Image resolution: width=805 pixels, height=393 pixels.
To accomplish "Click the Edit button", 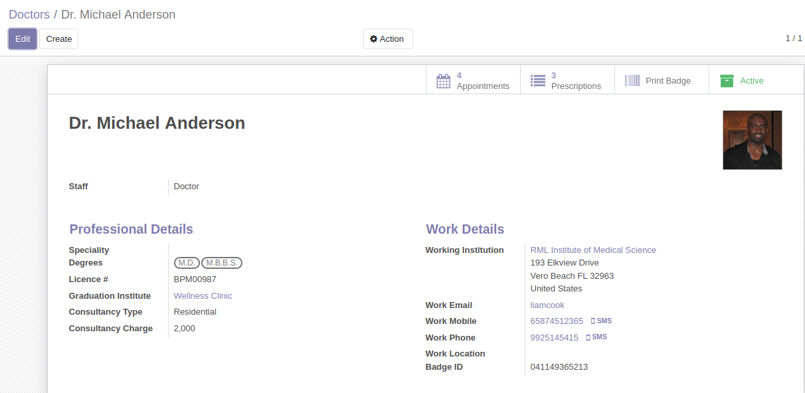I will pyautogui.click(x=22, y=39).
